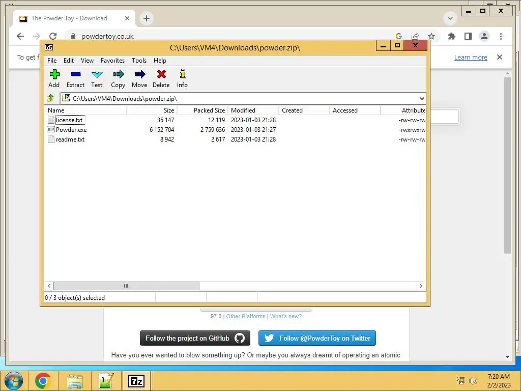Viewport: 521px width, 391px height.
Task: Sort by the Attributes column header
Action: pos(403,110)
